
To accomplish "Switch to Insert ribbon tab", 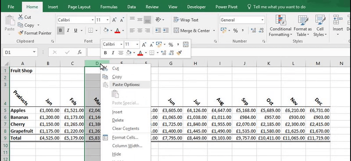I will coord(53,7).
